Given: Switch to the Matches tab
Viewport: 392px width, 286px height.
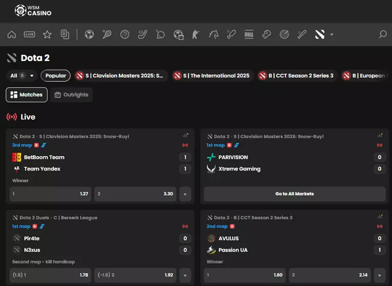Looking at the screenshot, I should click(x=27, y=95).
